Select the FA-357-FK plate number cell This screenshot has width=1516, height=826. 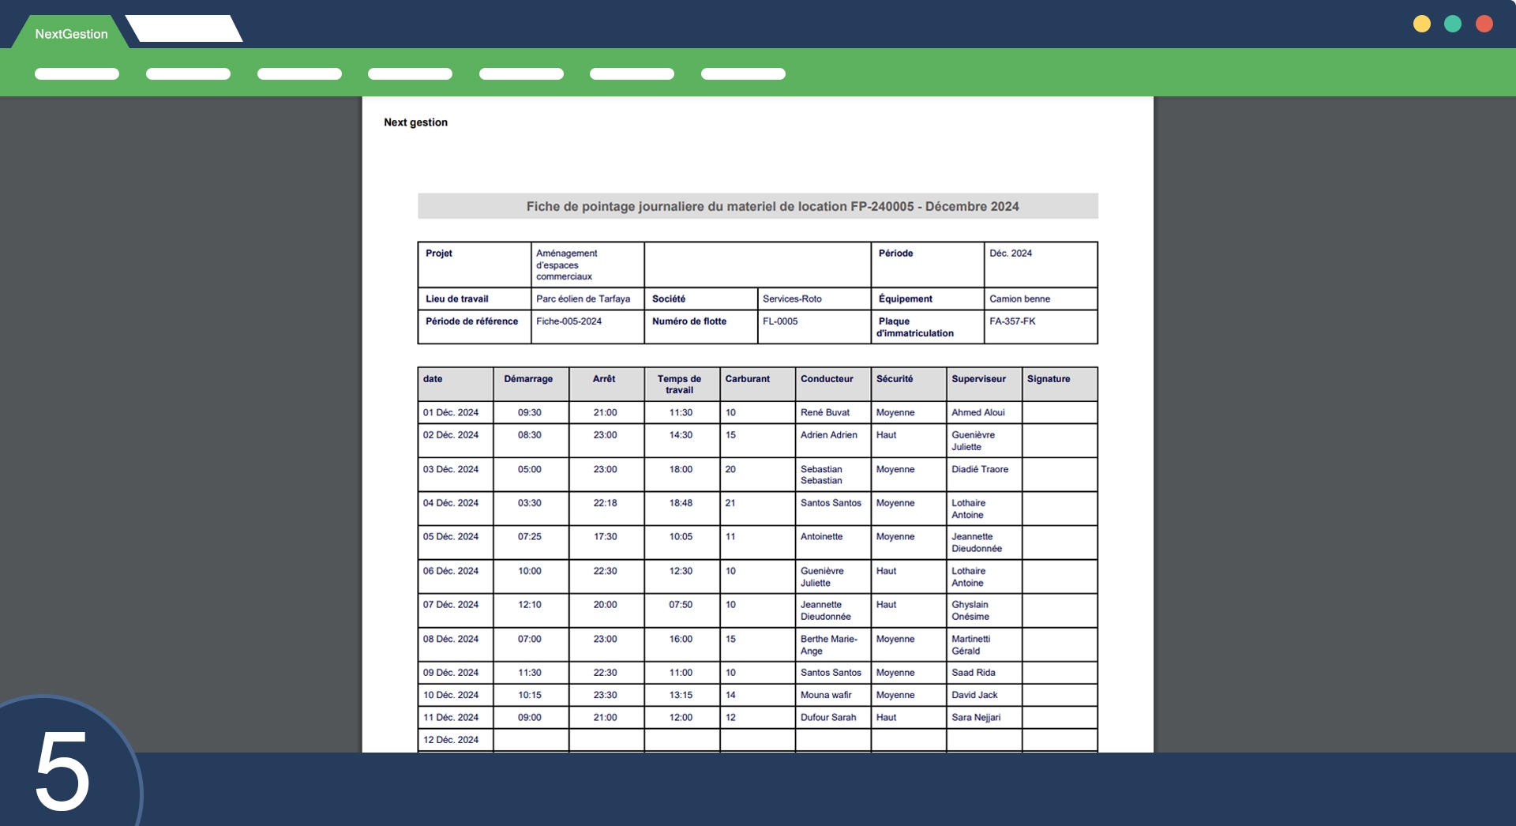click(1012, 321)
